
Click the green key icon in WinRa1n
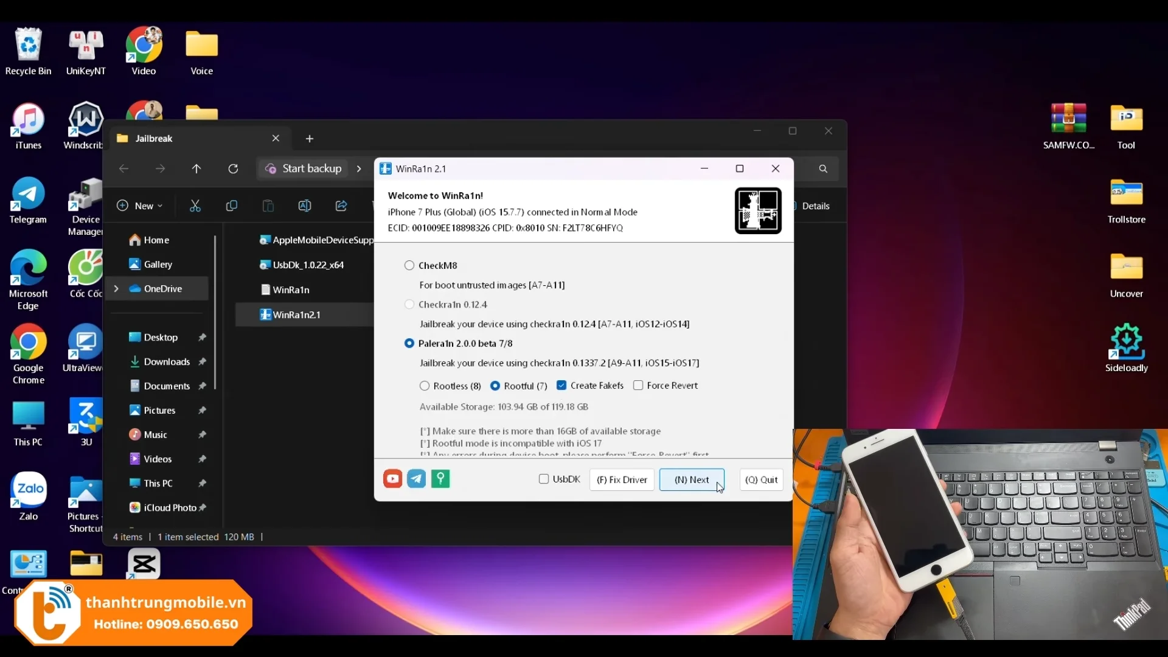click(x=440, y=479)
